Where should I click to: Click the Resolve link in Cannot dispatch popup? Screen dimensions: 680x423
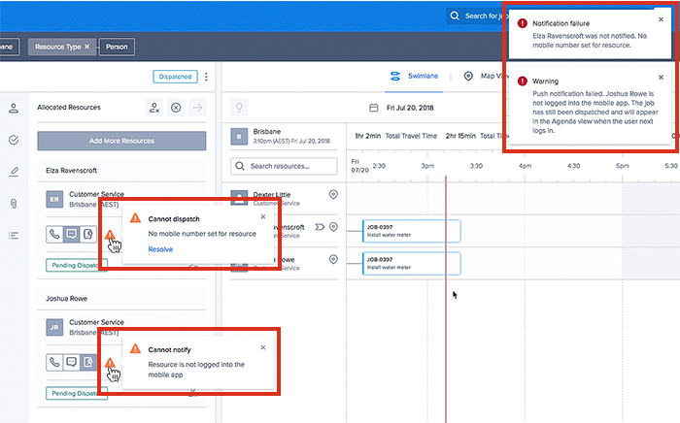(x=160, y=249)
